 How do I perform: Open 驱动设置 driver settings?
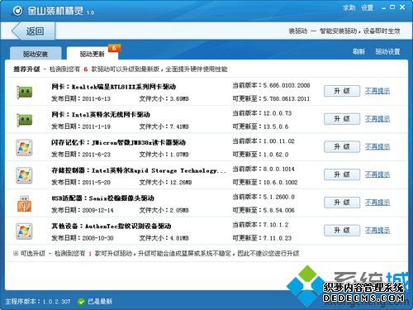(387, 51)
